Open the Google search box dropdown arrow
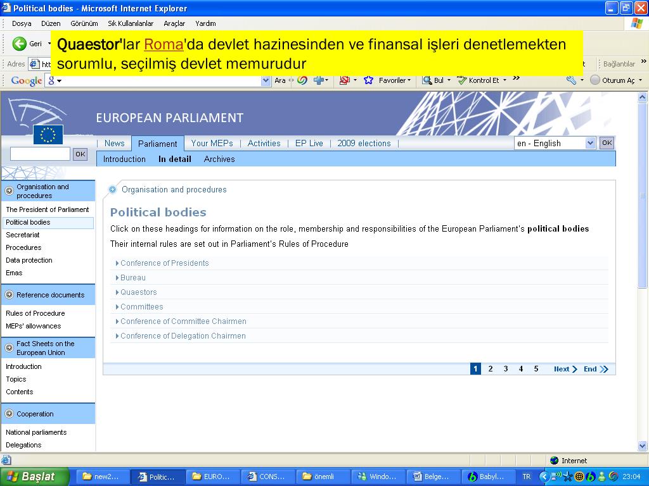 [266, 80]
